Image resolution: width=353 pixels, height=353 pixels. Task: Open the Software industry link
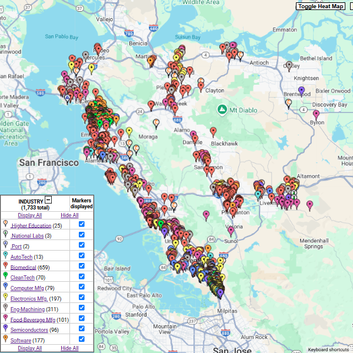[x=21, y=341]
